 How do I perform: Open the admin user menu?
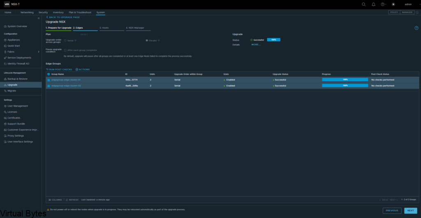pos(408,4)
